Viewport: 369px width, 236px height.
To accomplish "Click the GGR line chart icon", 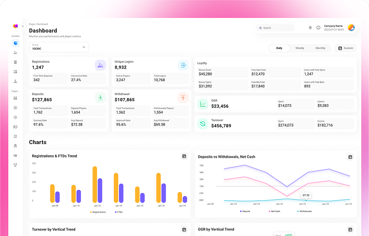I will (x=203, y=104).
